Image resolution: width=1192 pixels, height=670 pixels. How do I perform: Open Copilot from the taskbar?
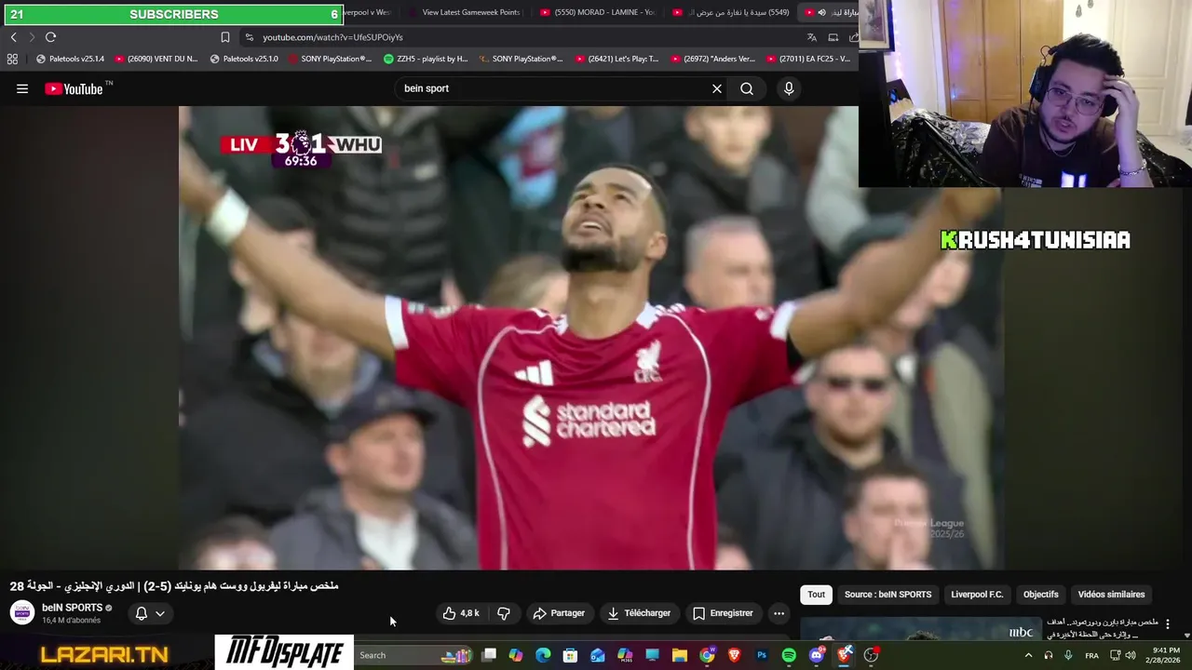pyautogui.click(x=516, y=655)
